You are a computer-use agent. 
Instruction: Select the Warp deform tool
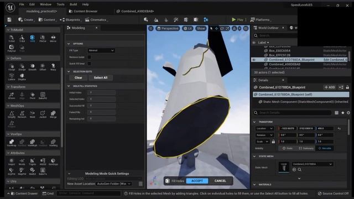click(x=53, y=67)
